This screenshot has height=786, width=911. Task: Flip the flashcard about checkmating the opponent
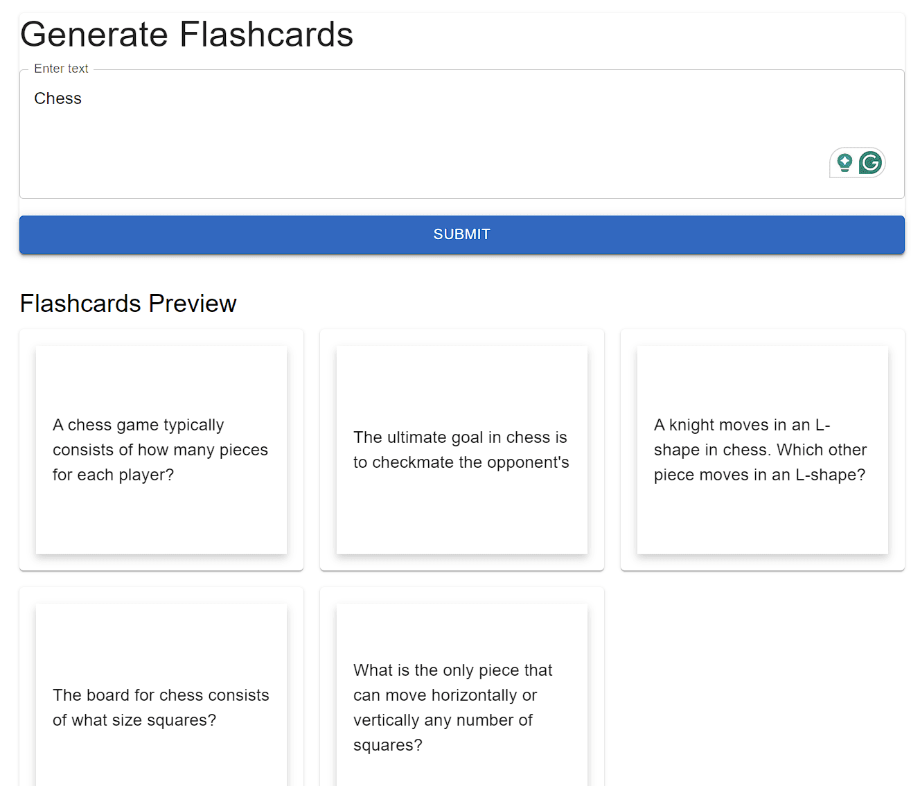point(461,450)
